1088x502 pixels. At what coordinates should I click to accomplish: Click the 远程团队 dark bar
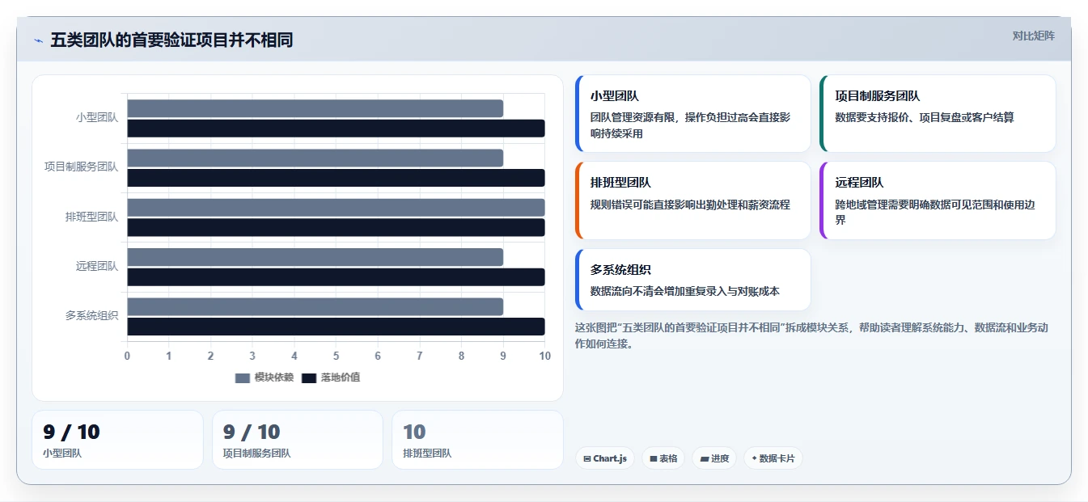[336, 276]
